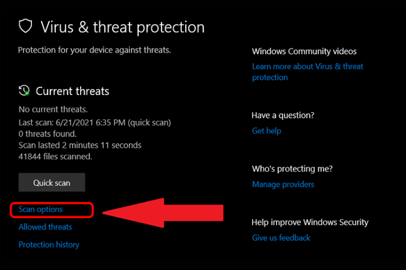Select Give us feedback
This screenshot has height=270, width=406.
pos(281,238)
